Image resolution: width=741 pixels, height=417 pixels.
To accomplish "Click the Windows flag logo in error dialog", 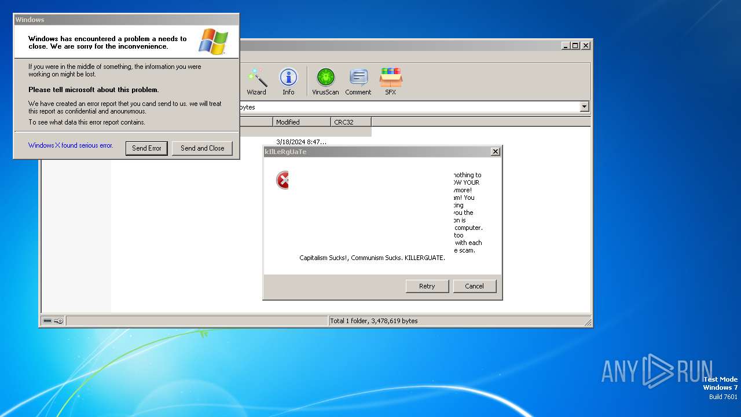I will (214, 42).
